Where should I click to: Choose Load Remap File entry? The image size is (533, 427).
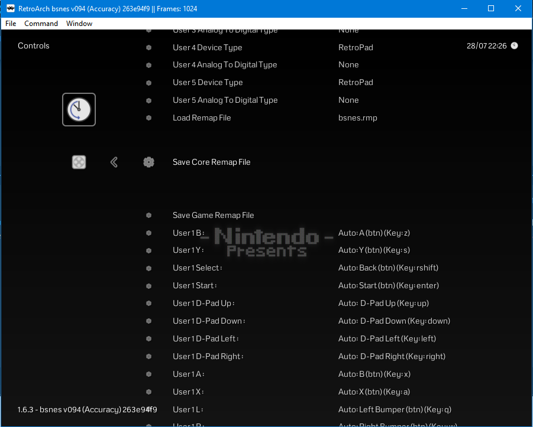coord(202,118)
